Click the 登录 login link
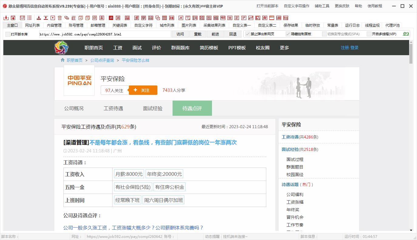417x240 pixels. (x=355, y=48)
